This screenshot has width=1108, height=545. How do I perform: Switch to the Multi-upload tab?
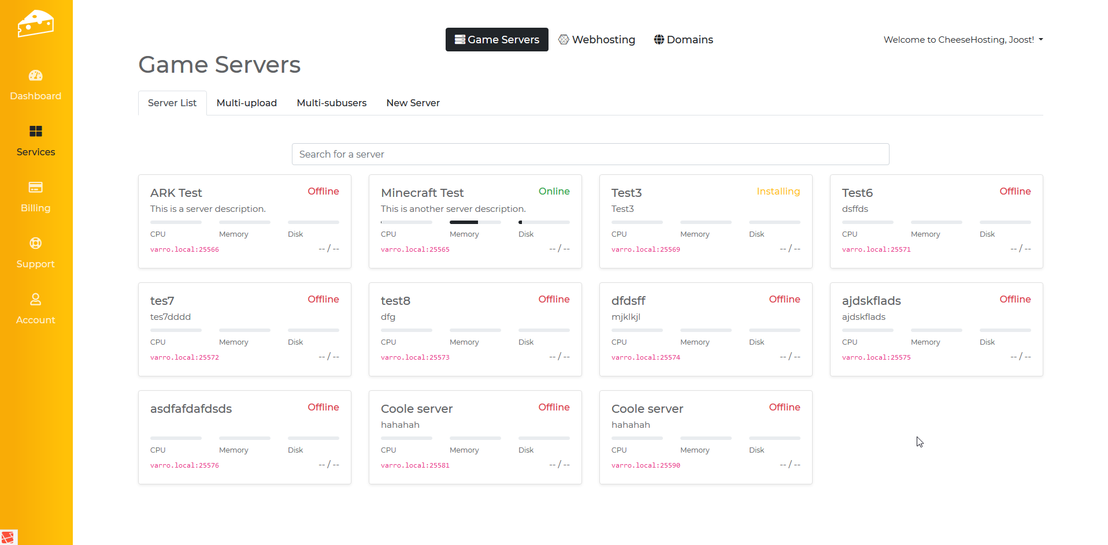(246, 103)
